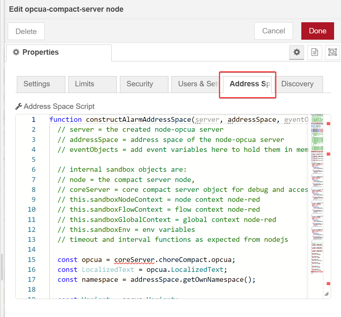This screenshot has width=341, height=317.
Task: Open node Appearance settings via the frame icon
Action: (332, 52)
